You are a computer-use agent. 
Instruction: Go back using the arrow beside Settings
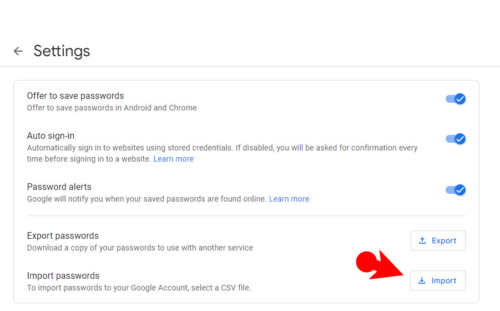(x=18, y=51)
